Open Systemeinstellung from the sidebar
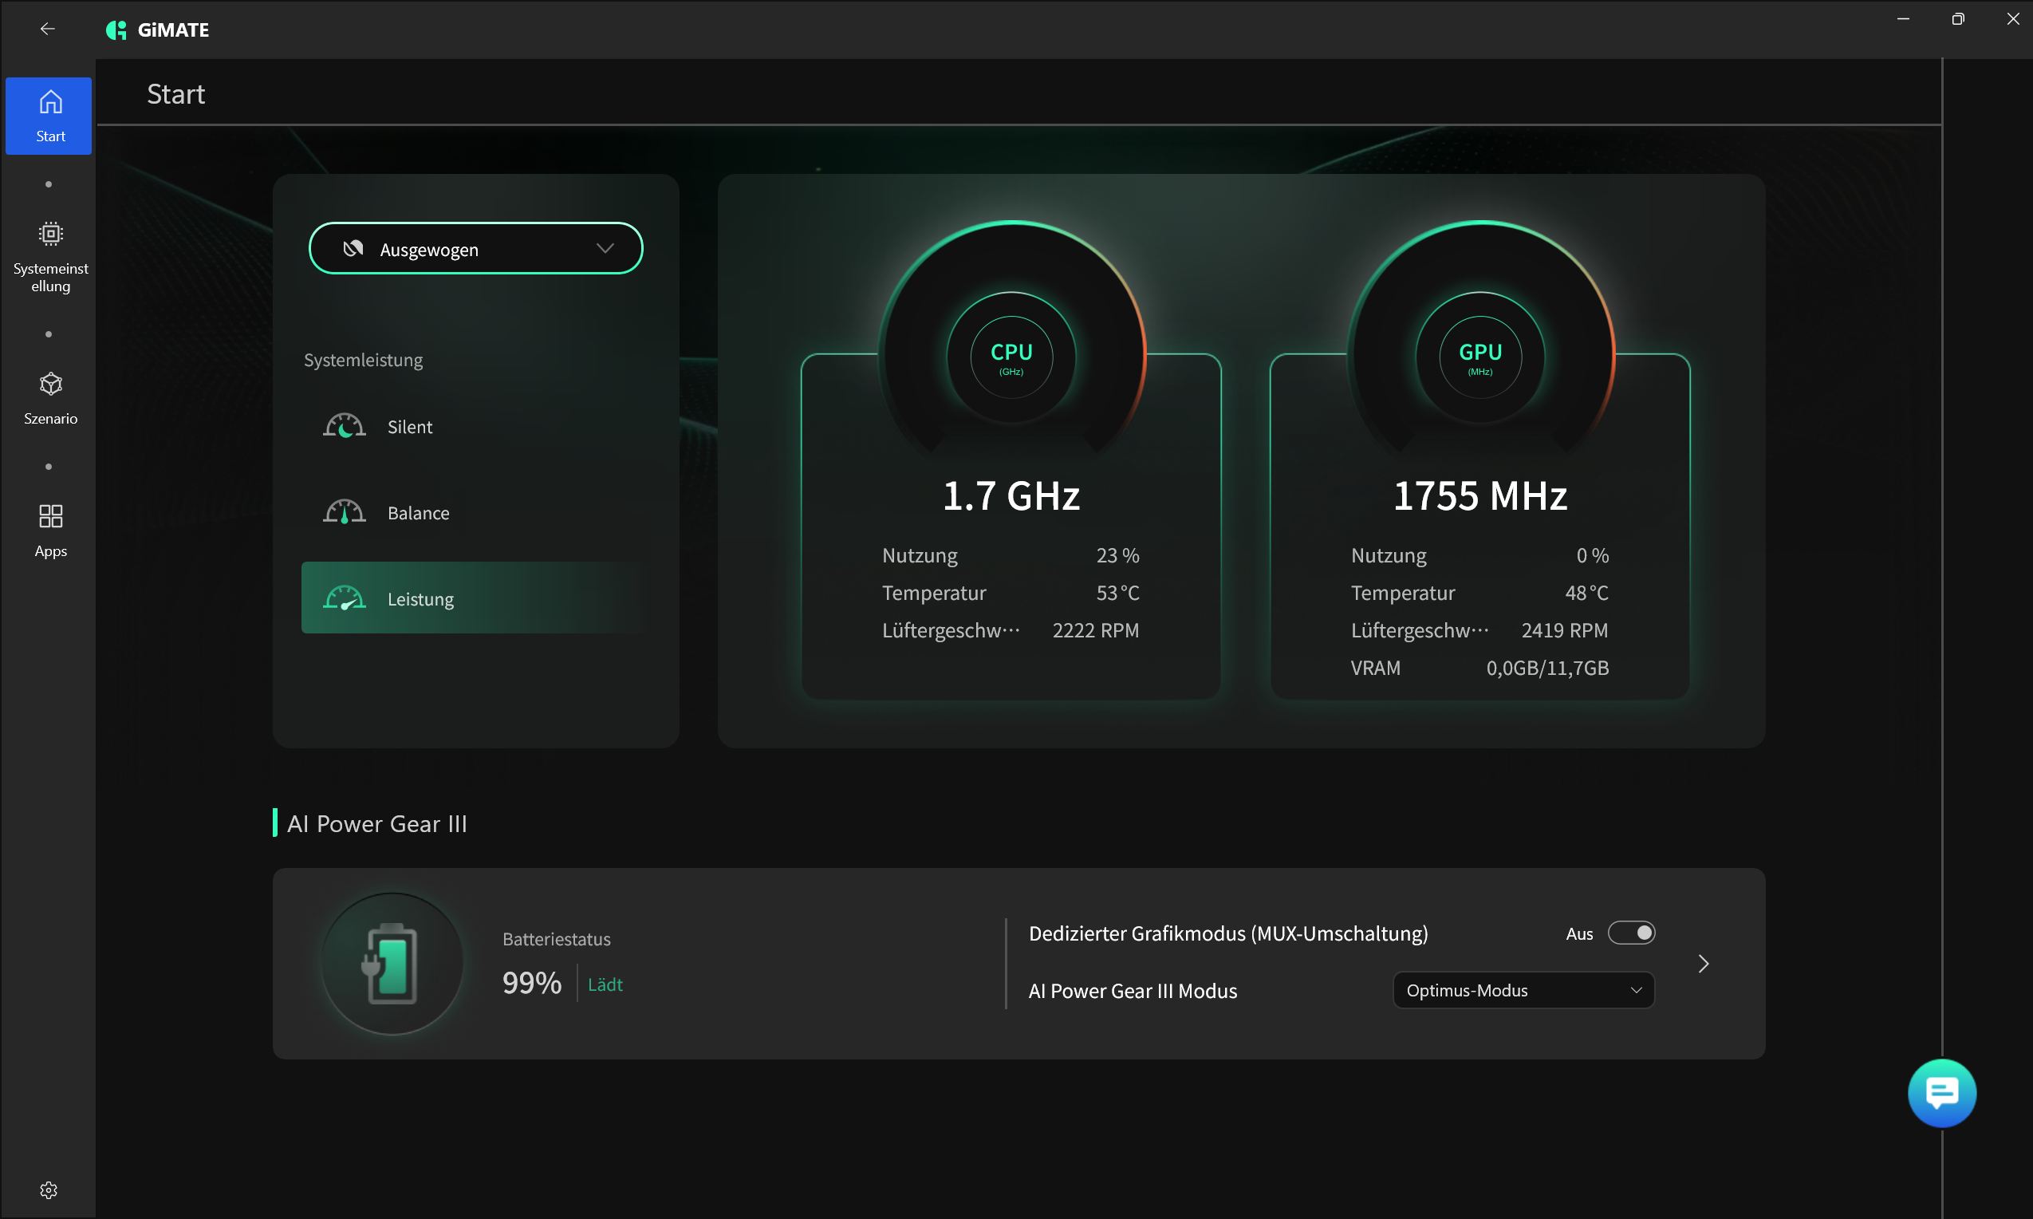 (x=50, y=256)
